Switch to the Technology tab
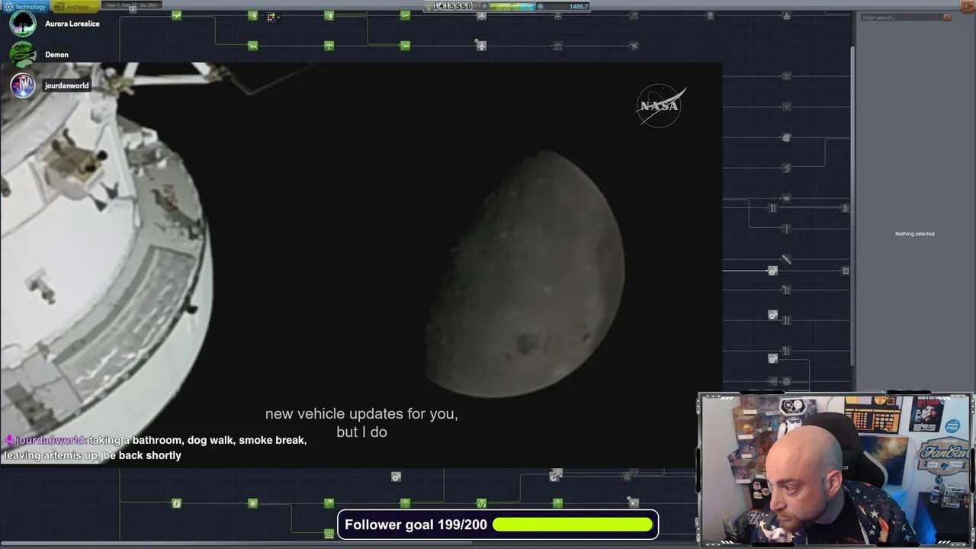This screenshot has width=976, height=549. 25,7
